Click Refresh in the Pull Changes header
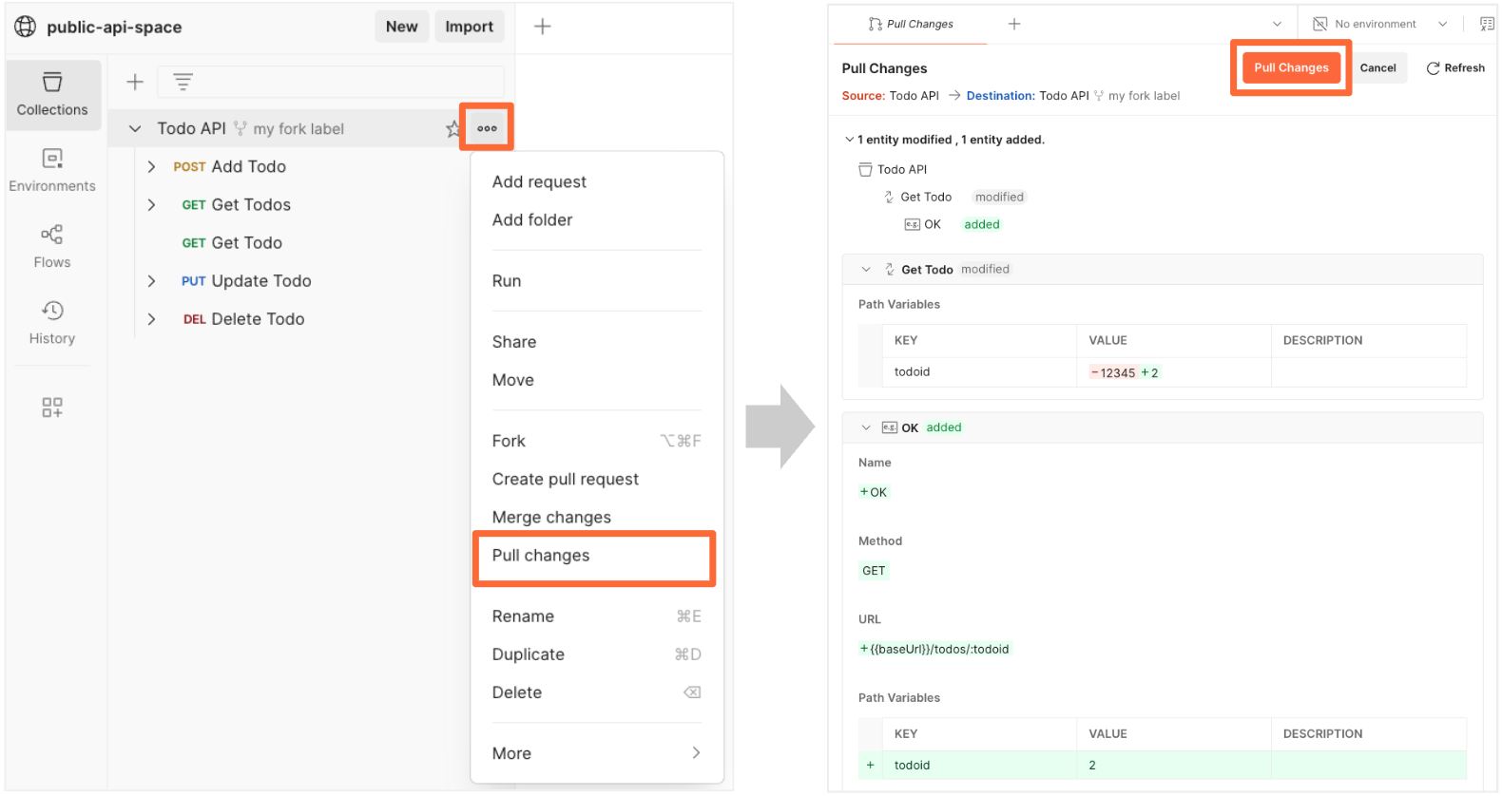The image size is (1502, 796). 1455,67
